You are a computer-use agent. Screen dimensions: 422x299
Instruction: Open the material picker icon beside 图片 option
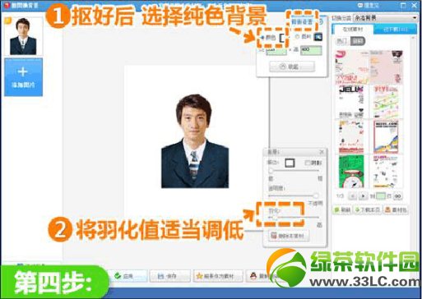click(318, 37)
